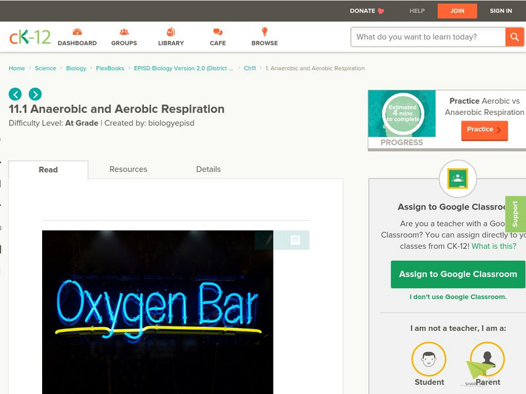Click the 1. Anaerobic and Aerobic Respiration breadcrumb

pos(315,68)
